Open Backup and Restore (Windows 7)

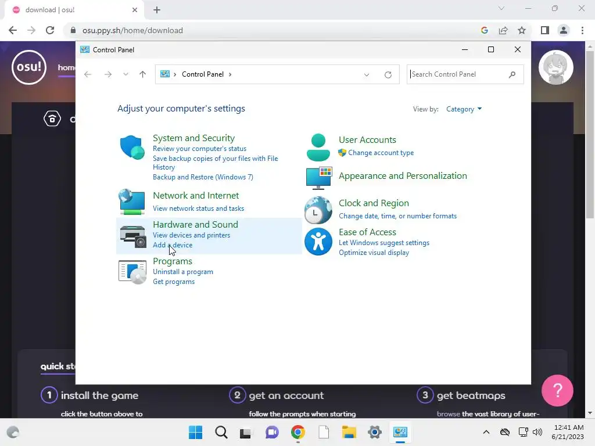(x=203, y=177)
